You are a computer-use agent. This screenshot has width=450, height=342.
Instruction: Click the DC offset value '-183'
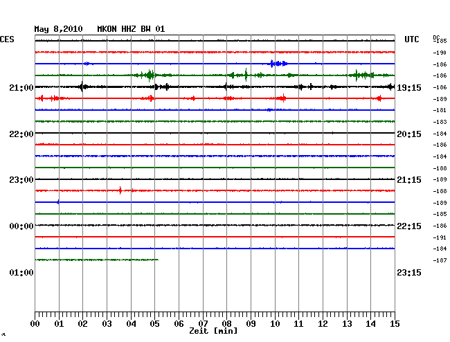(440, 122)
